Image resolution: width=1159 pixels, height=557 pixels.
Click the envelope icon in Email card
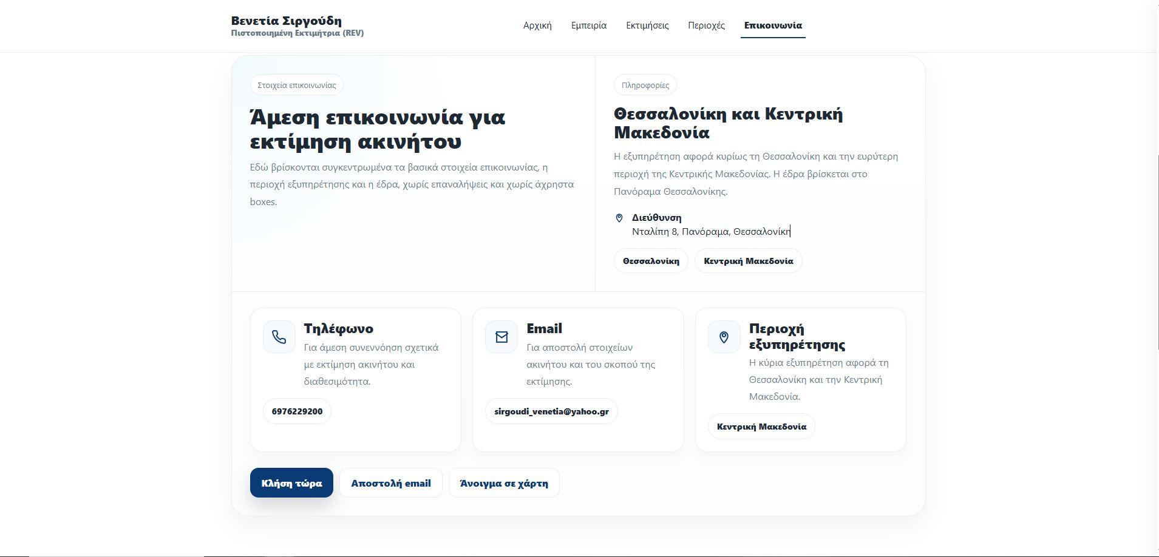(501, 337)
